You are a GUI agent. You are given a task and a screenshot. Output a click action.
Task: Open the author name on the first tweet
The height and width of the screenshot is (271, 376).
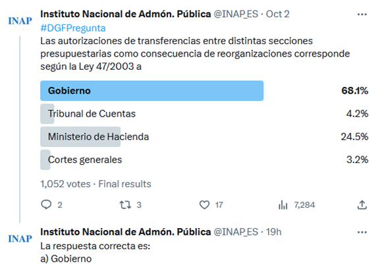coord(125,14)
